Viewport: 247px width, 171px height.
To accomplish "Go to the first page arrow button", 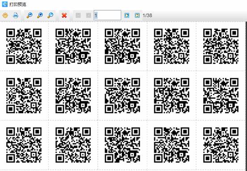I will [78, 15].
